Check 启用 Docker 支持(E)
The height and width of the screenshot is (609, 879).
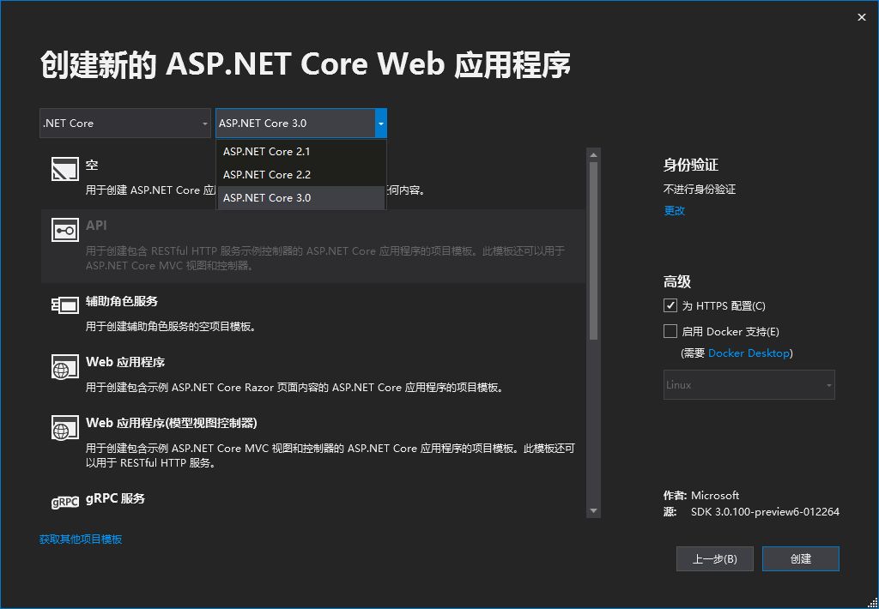[669, 331]
